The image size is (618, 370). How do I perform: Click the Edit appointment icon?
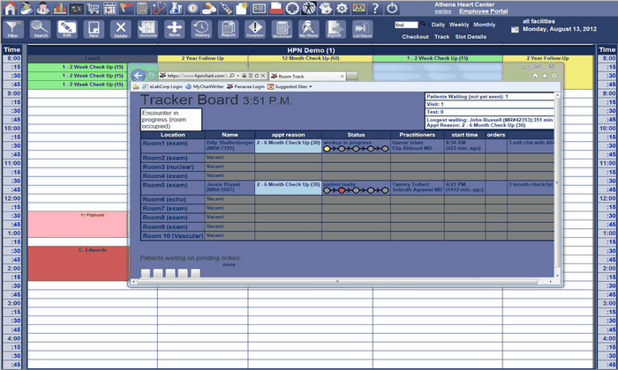(66, 29)
